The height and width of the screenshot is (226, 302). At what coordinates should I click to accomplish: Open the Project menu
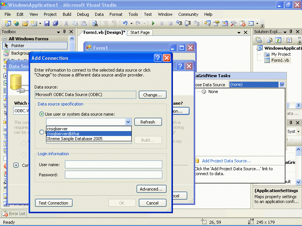(x=50, y=14)
